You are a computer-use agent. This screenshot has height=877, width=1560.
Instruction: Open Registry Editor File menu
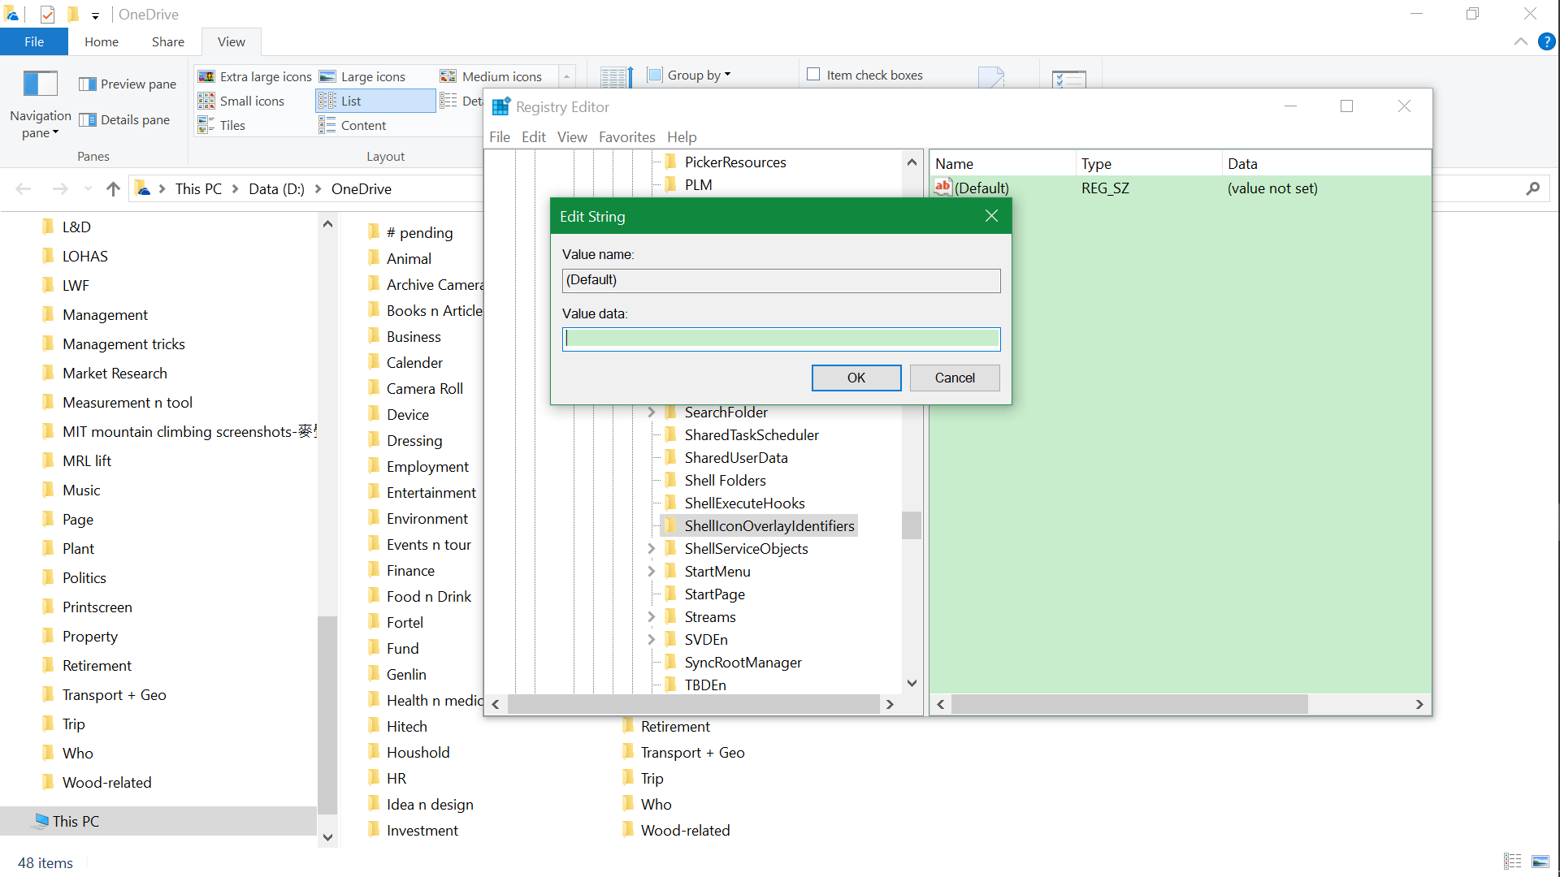click(500, 137)
